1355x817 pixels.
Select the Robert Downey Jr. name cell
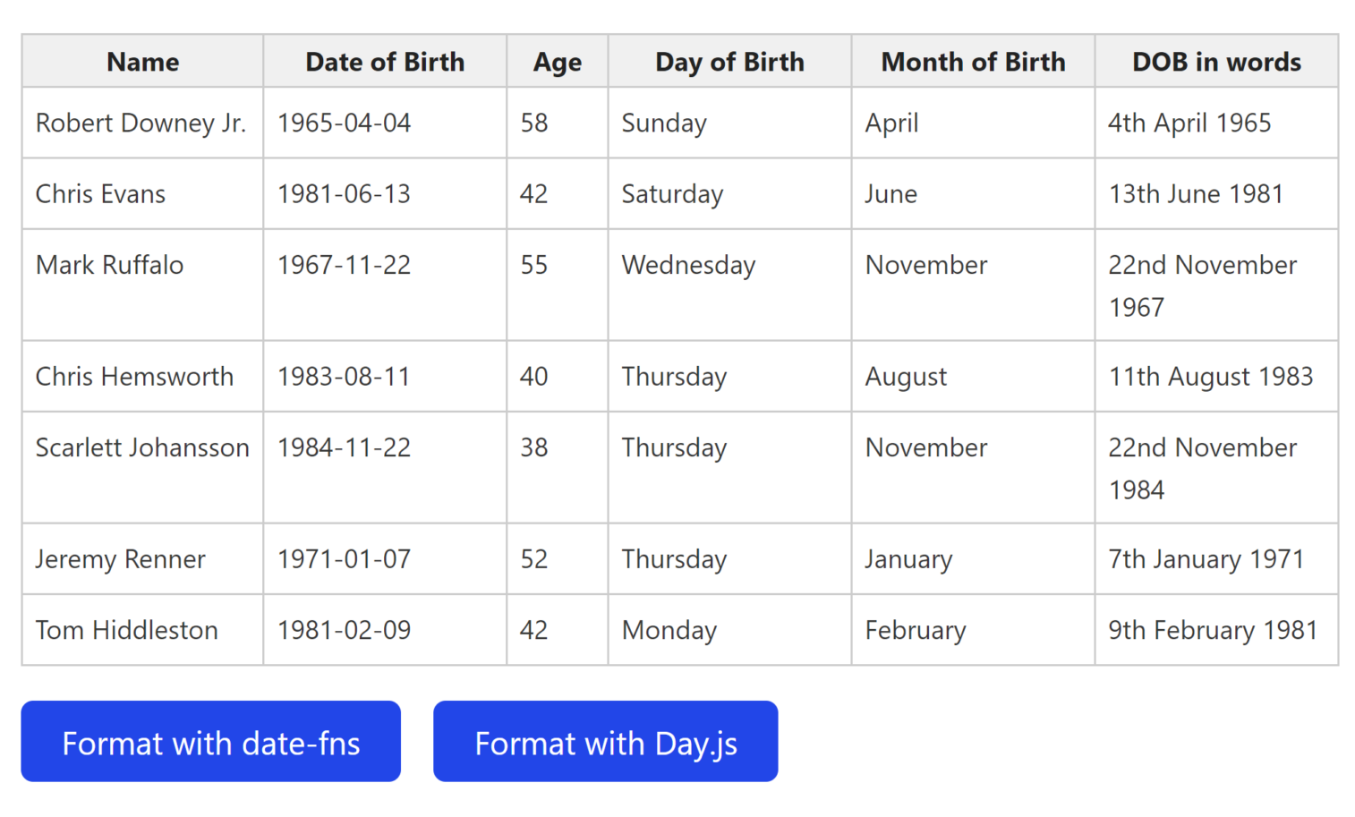pos(143,123)
